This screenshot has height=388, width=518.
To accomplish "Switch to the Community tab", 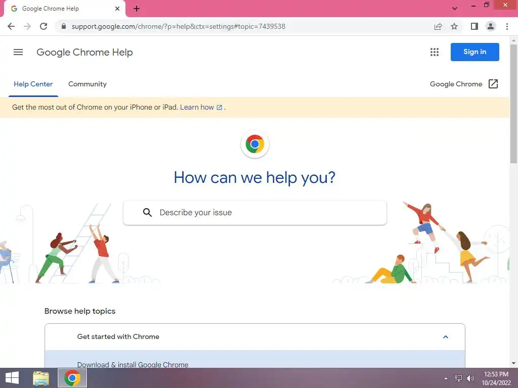I will [88, 84].
